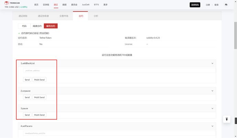237x138 pixels.
Task: Click Multi Send under pause
Action: pos(39,115)
